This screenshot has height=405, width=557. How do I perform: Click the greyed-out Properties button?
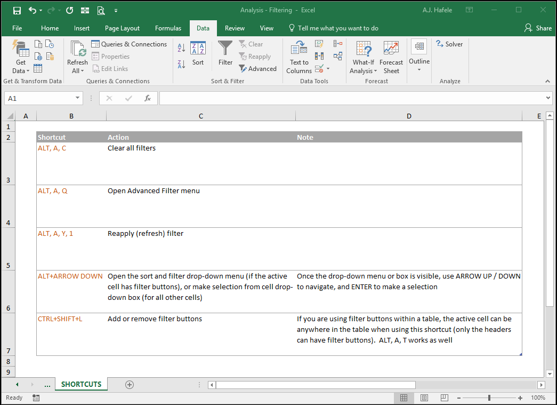tap(110, 56)
